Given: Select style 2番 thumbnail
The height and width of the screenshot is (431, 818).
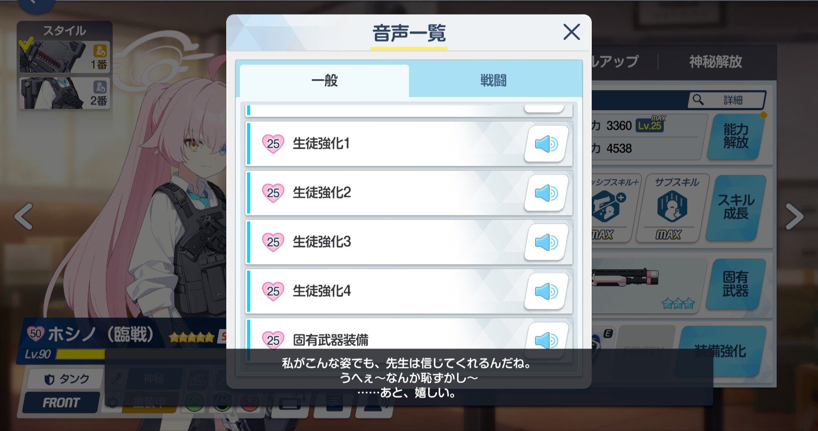Looking at the screenshot, I should click(64, 93).
